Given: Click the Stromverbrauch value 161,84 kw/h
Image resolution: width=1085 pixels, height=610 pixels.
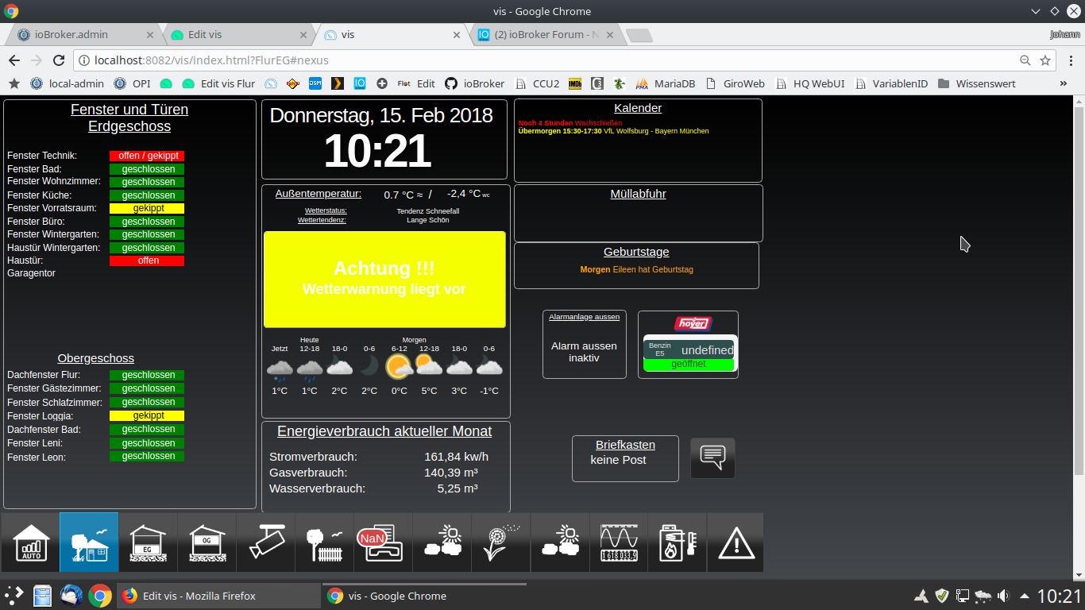Looking at the screenshot, I should (x=456, y=457).
